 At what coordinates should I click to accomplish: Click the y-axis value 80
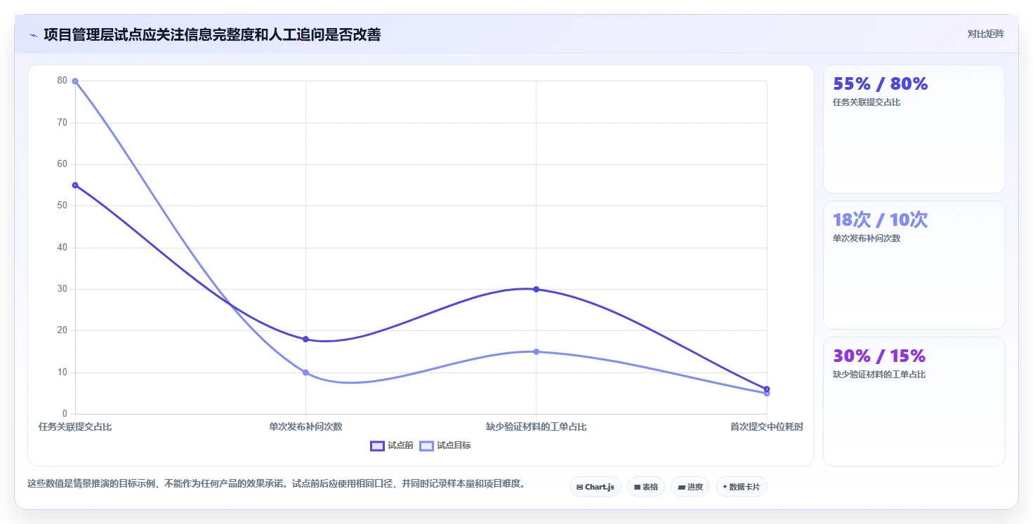[x=62, y=81]
